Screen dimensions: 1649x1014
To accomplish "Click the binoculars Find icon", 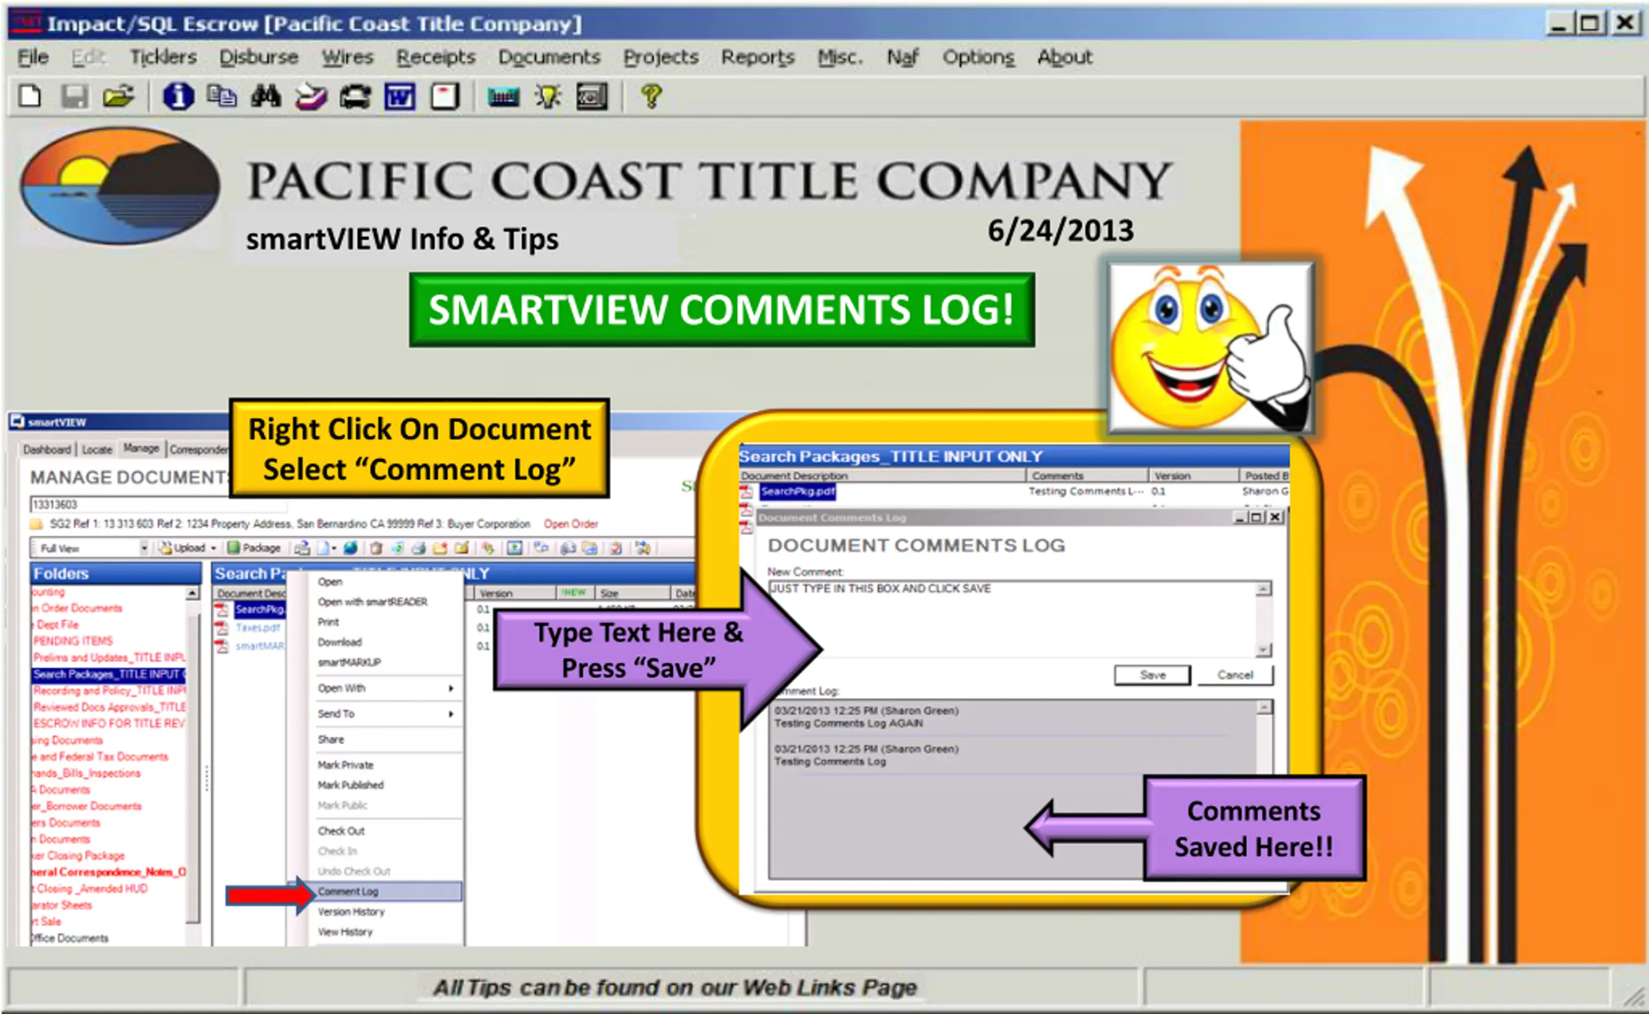I will click(265, 97).
